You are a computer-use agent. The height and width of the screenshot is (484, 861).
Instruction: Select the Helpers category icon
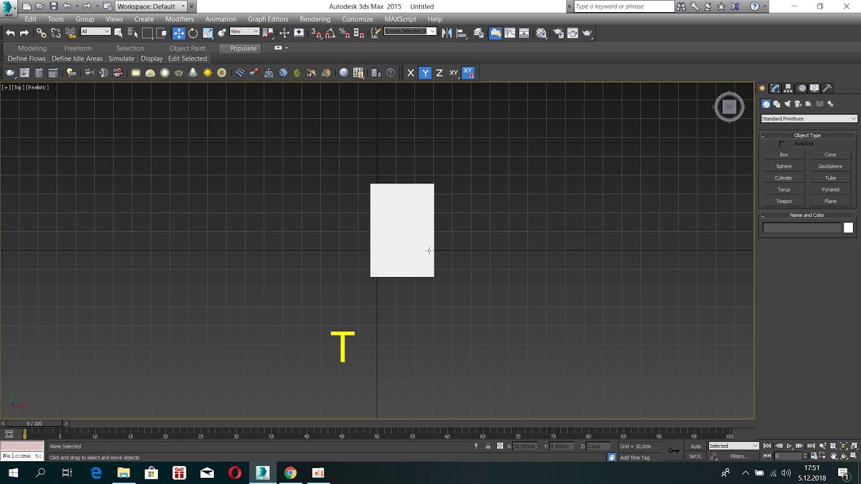[809, 104]
